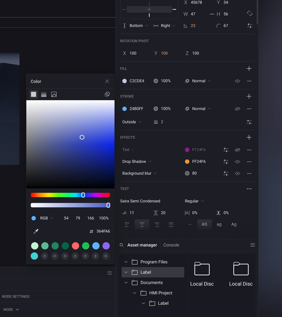Select highlighted Label folder row
The image size is (282, 317).
click(x=153, y=272)
